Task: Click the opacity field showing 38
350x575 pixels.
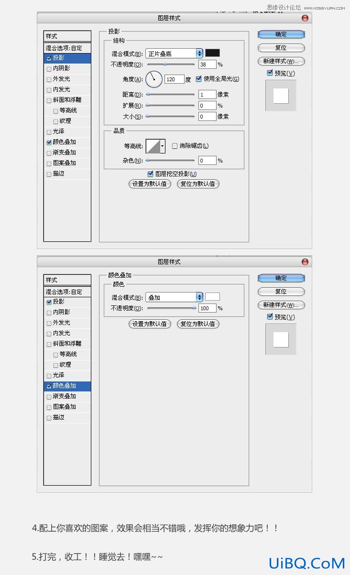Action: click(208, 65)
